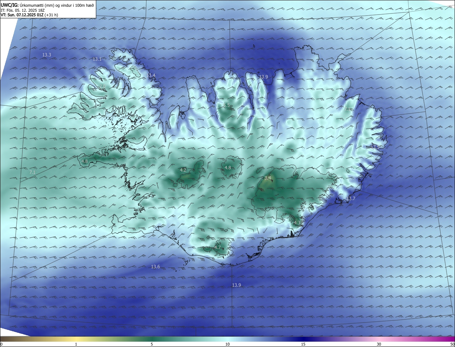Select the 5 tick on the color scale
Screen dimensions: 455x347
152,344
